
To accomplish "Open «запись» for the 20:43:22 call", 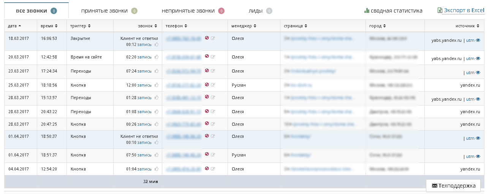I will (x=144, y=112).
